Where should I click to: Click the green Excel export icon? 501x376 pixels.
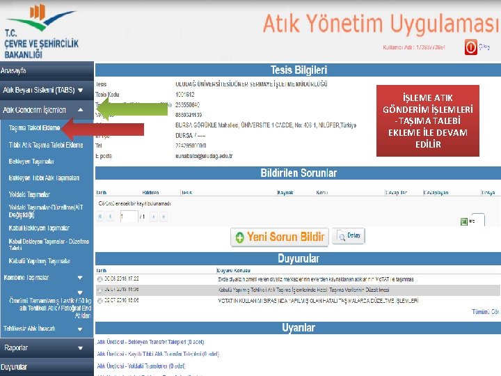[464, 221]
